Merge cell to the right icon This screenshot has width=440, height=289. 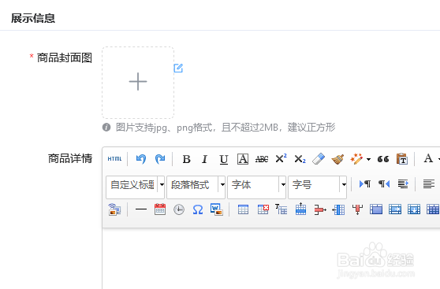pyautogui.click(x=395, y=209)
